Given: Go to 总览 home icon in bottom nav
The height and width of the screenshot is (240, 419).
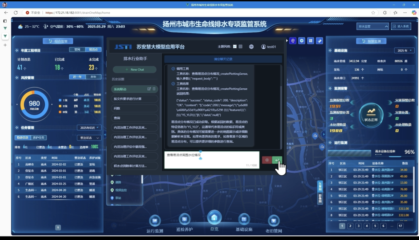Looking at the screenshot, I should point(214,218).
